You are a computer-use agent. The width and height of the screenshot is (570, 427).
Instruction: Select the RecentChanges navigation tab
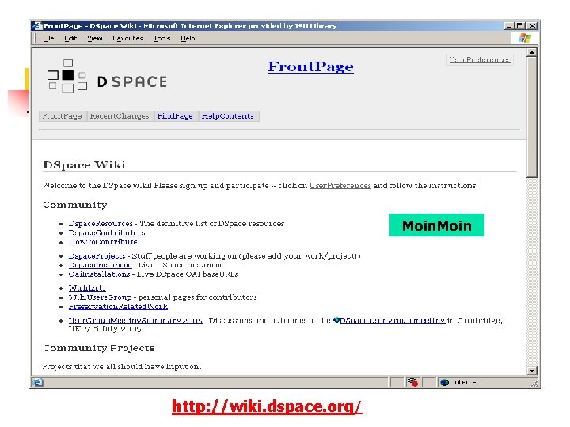[x=120, y=116]
